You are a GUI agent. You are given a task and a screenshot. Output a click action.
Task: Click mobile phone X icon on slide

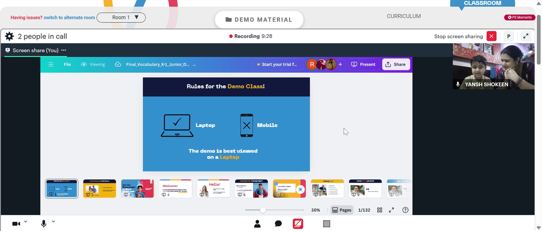pyautogui.click(x=247, y=125)
